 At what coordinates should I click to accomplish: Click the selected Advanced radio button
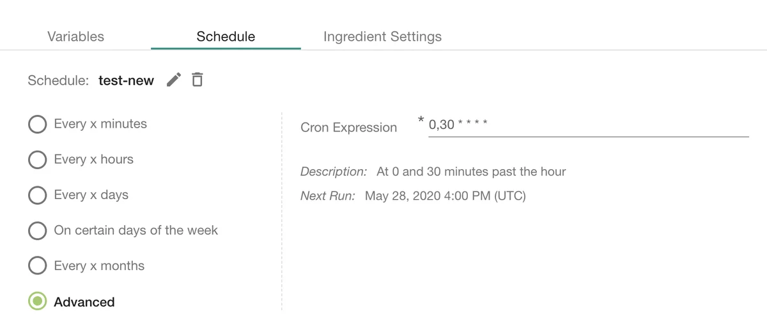pyautogui.click(x=38, y=301)
